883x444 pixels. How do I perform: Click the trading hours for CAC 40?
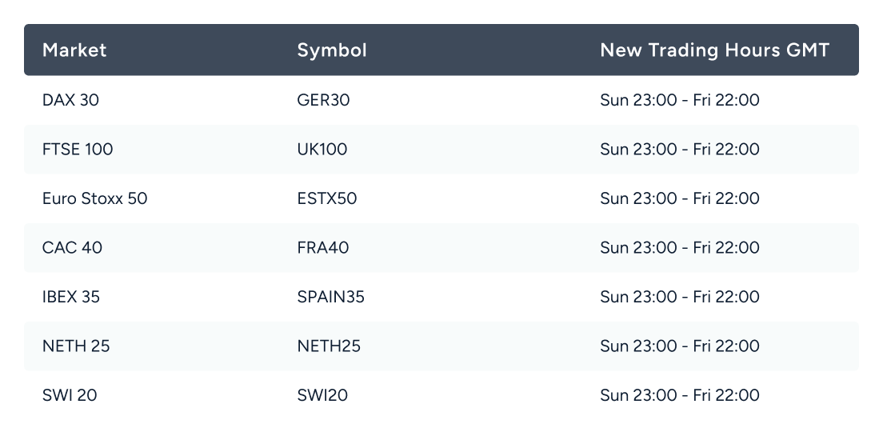pyautogui.click(x=679, y=248)
